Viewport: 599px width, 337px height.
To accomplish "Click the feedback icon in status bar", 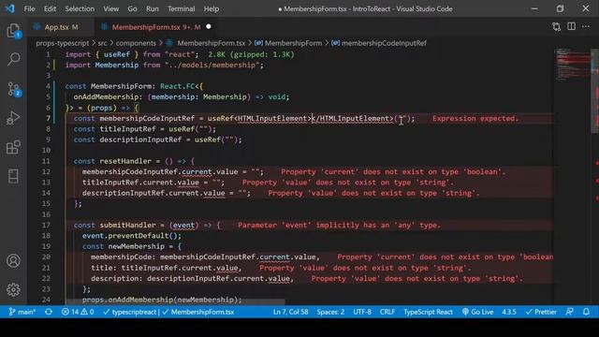I will (x=569, y=312).
